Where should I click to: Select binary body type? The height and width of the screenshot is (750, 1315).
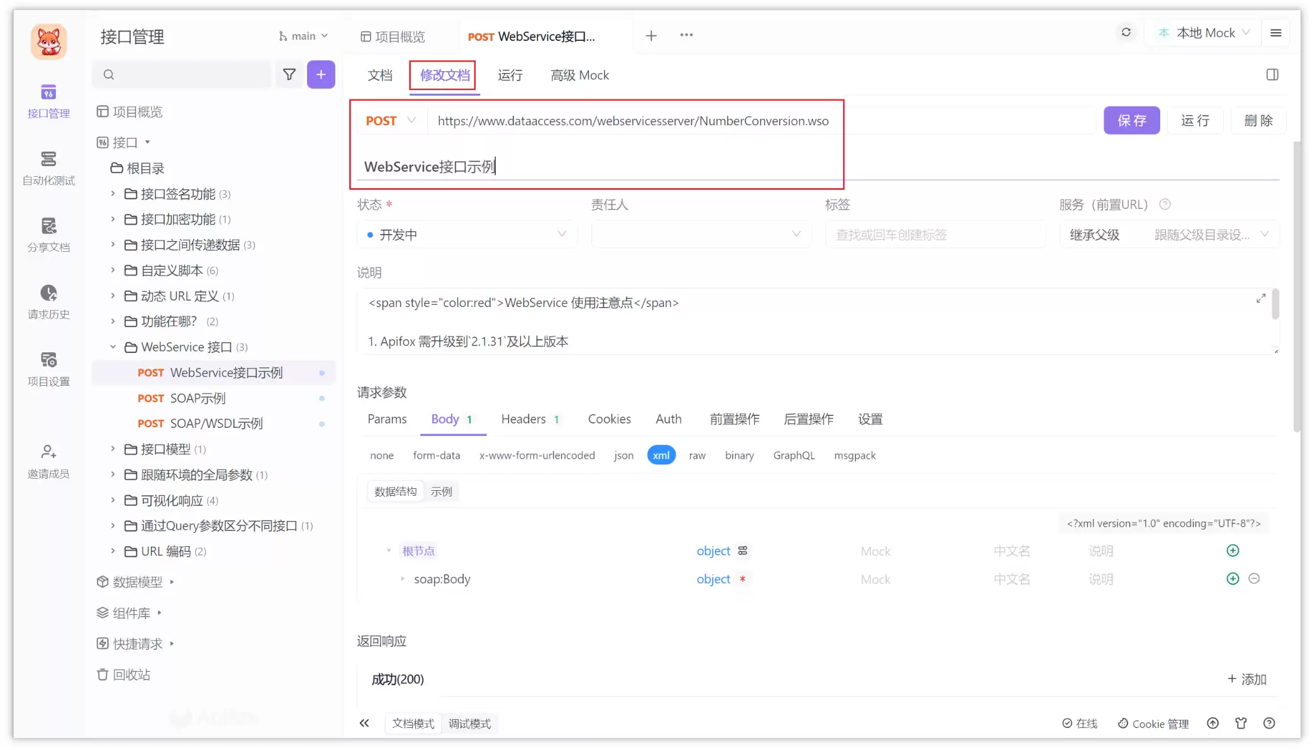(x=739, y=456)
